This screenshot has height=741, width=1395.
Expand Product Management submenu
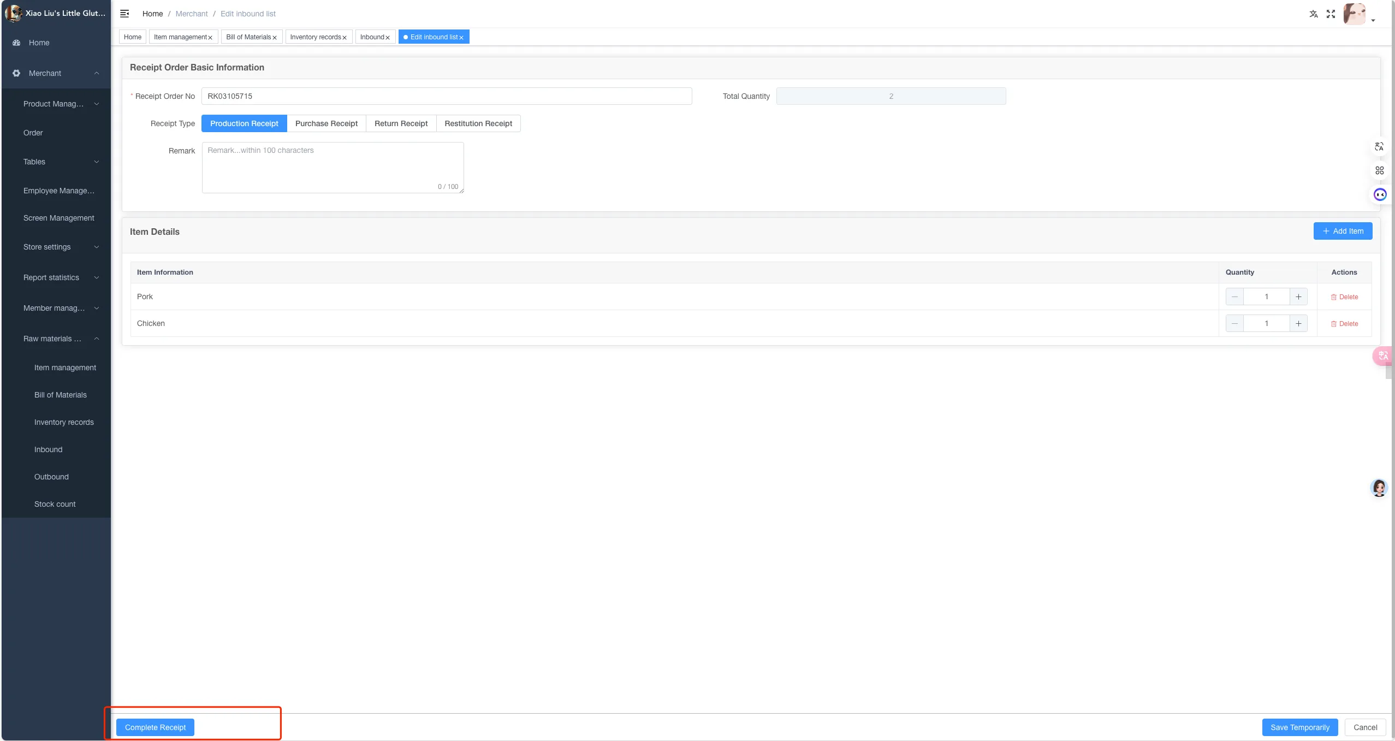tap(97, 104)
